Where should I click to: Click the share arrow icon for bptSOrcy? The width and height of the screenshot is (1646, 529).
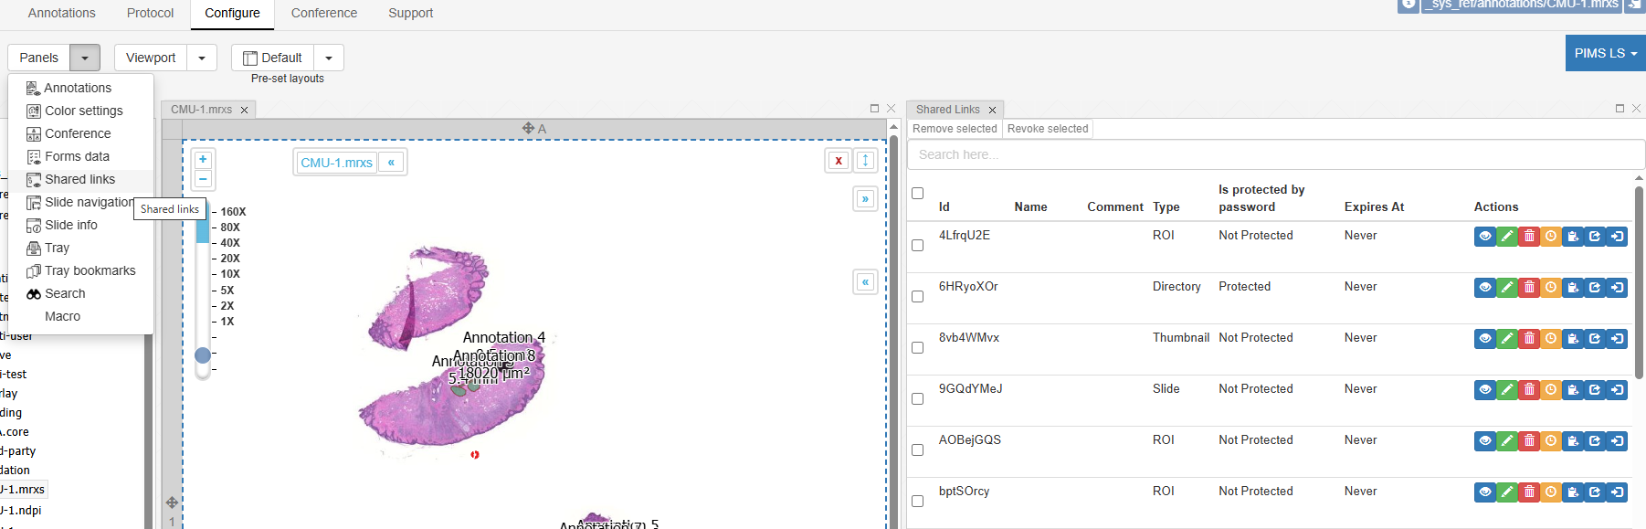click(1595, 492)
